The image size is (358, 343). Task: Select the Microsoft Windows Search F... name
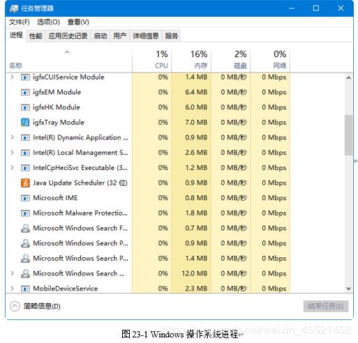point(80,228)
